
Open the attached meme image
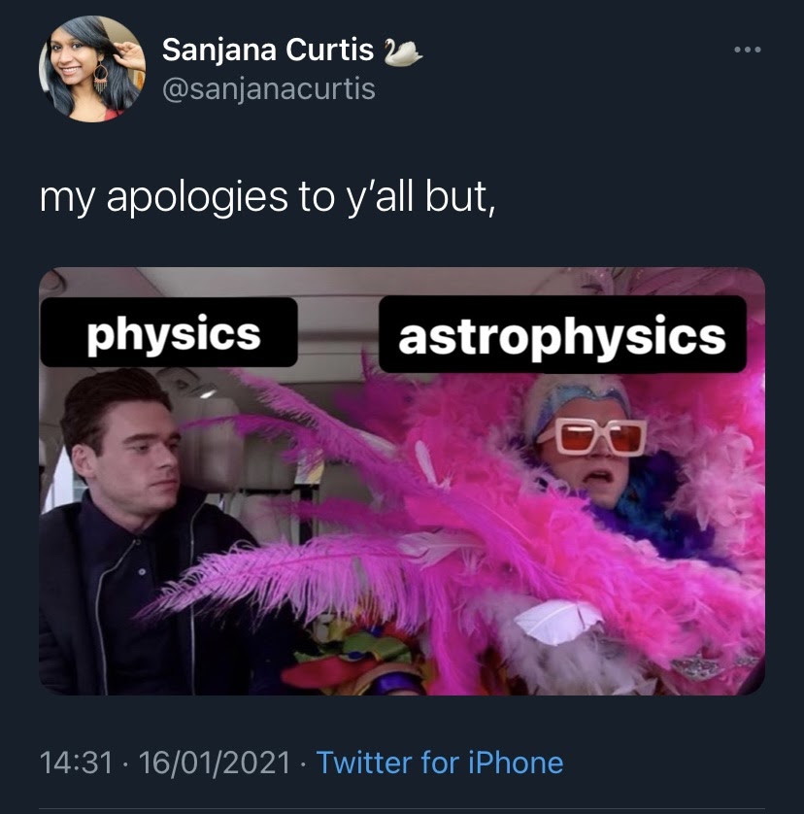pyautogui.click(x=402, y=481)
